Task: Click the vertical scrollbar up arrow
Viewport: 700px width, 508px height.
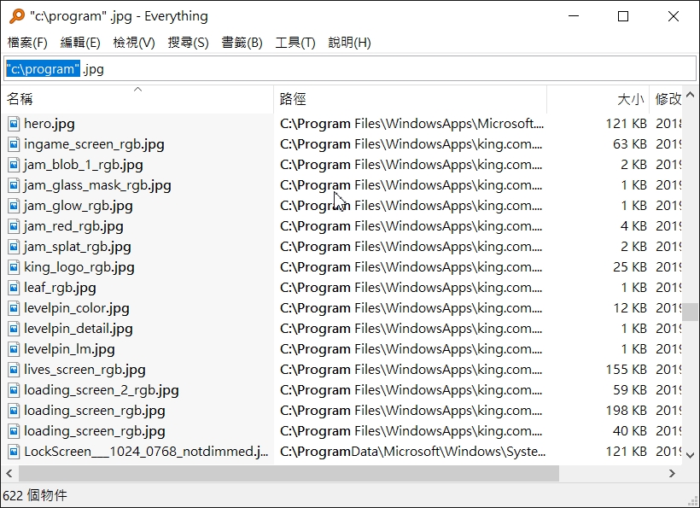Action: click(690, 95)
